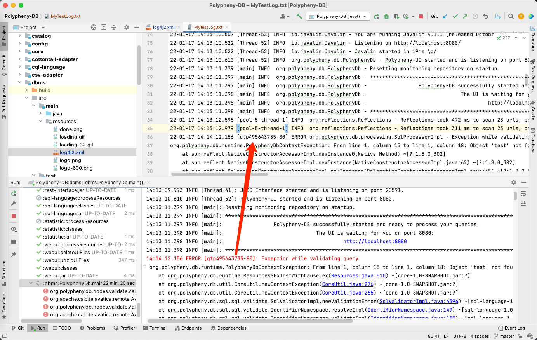537x340 pixels.
Task: Open soft-wrap eye options in Run panel
Action: pyautogui.click(x=14, y=229)
